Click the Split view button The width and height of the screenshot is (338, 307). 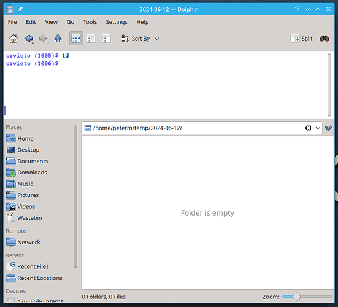tap(301, 39)
